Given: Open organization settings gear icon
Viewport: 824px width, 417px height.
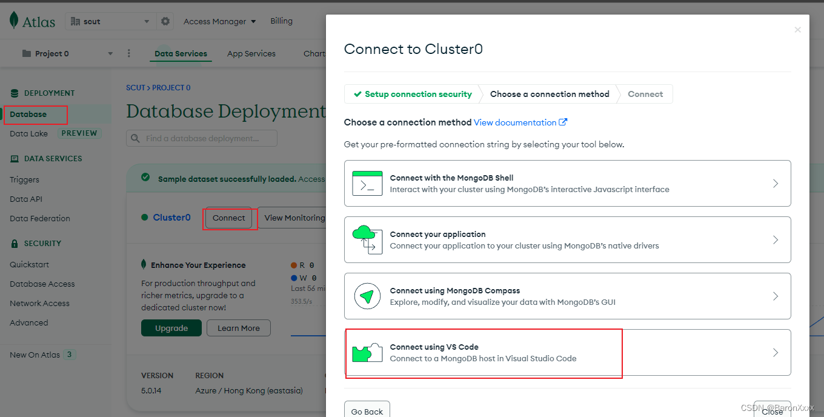Looking at the screenshot, I should [x=165, y=21].
